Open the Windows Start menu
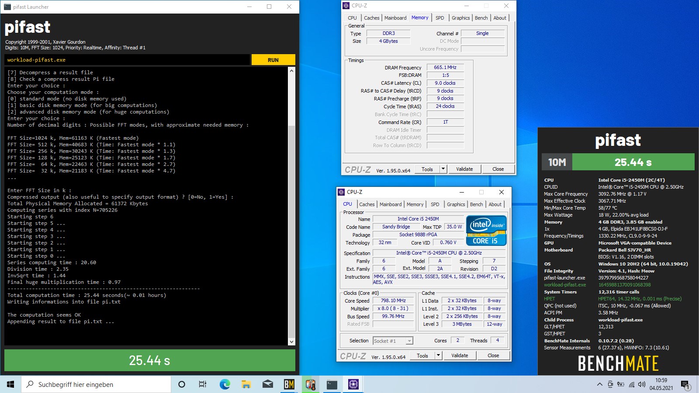The width and height of the screenshot is (699, 393). click(10, 384)
